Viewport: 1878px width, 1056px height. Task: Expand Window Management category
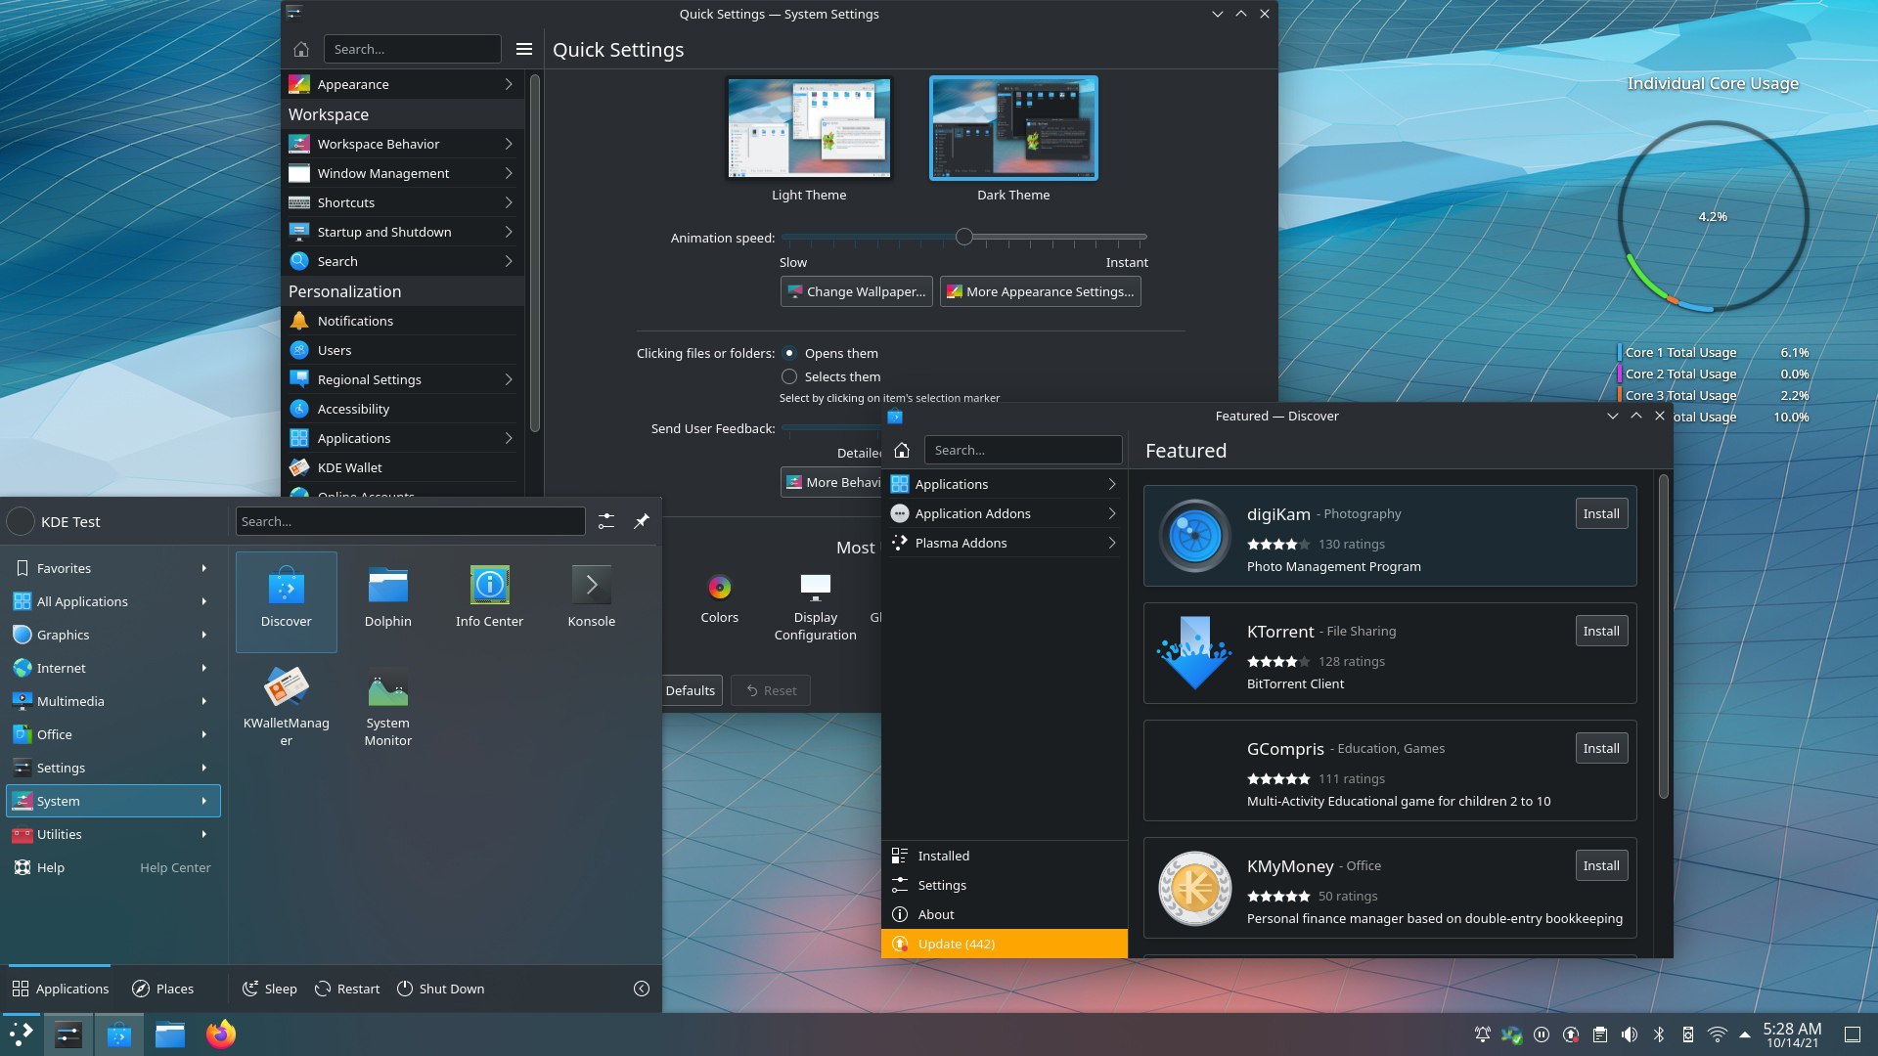tap(402, 173)
